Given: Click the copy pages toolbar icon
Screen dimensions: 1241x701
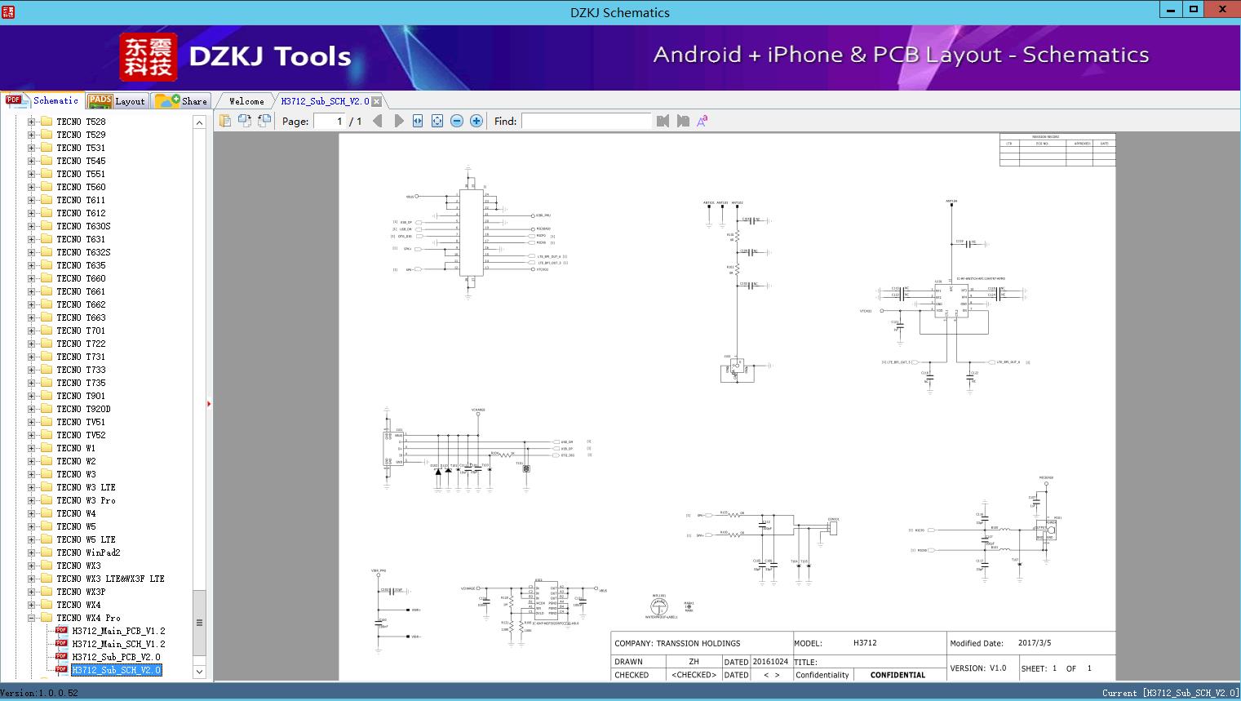Looking at the screenshot, I should tap(225, 121).
